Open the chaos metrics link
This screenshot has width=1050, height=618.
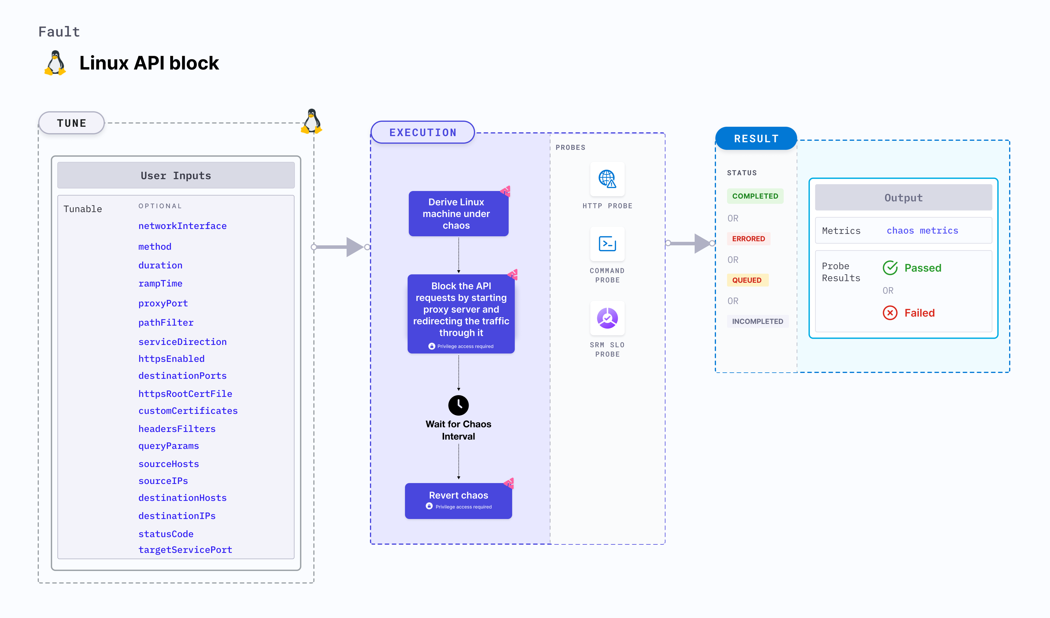pos(922,230)
